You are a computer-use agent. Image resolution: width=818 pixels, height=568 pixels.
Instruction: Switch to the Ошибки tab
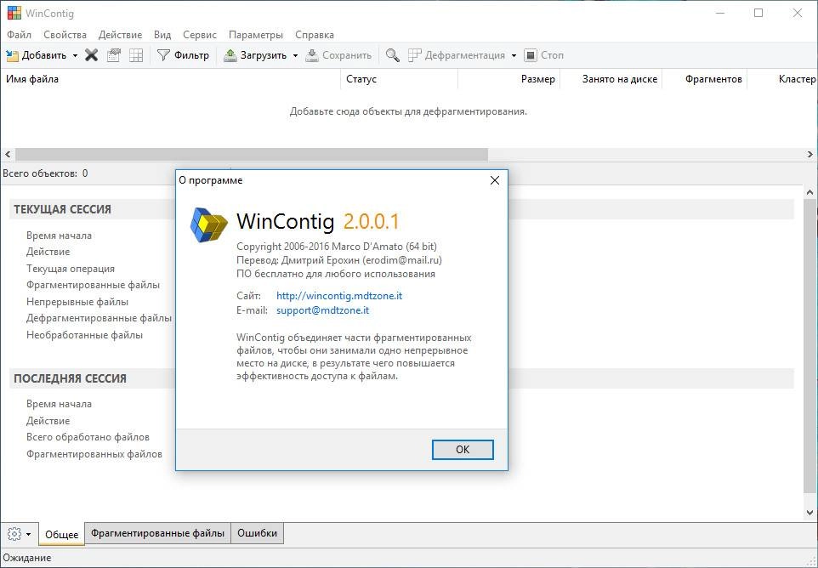(257, 533)
